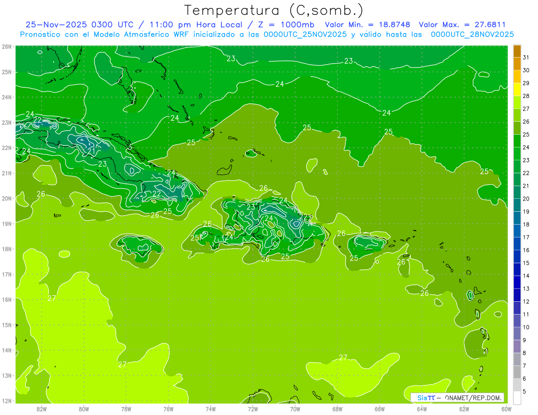Click the 72W longitude axis label
Screen dimensions: 538x415
click(x=253, y=409)
